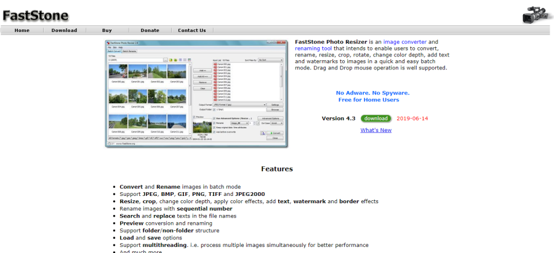The image size is (554, 253).
Task: Click the FastStone logo text
Action: (35, 15)
